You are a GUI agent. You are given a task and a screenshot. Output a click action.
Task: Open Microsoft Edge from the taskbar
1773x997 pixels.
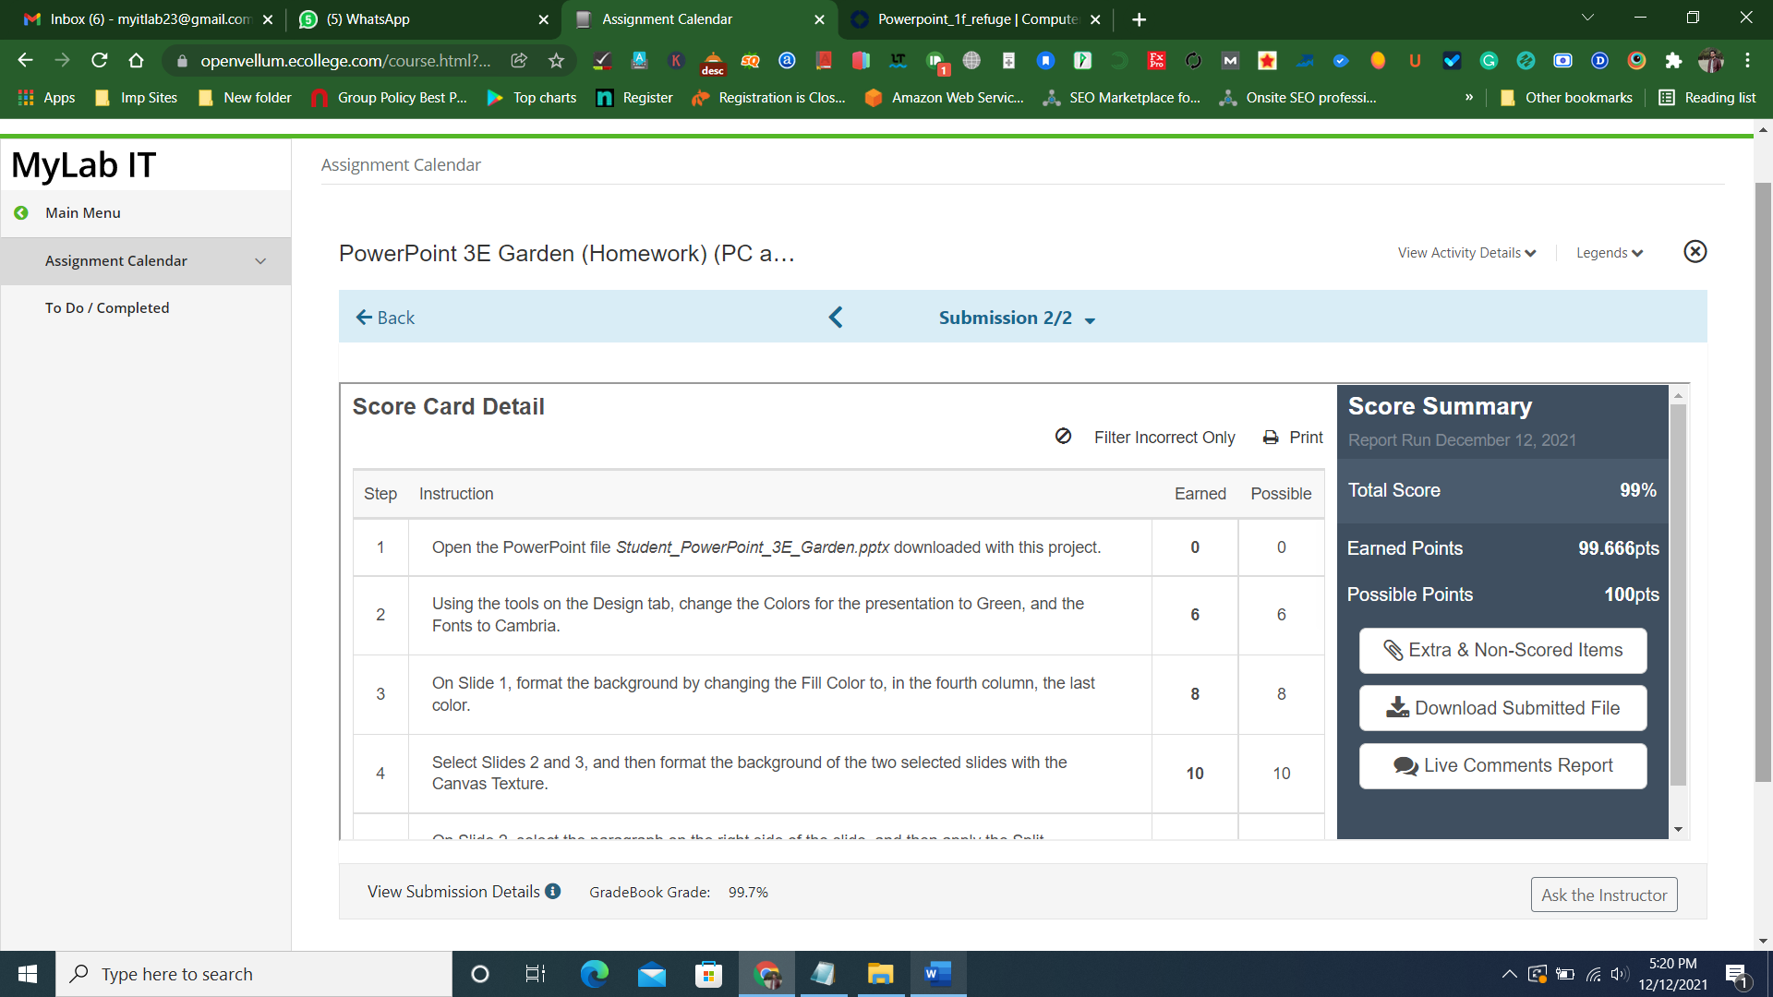tap(594, 974)
